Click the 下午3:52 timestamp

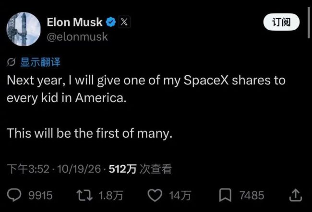[x=28, y=169]
